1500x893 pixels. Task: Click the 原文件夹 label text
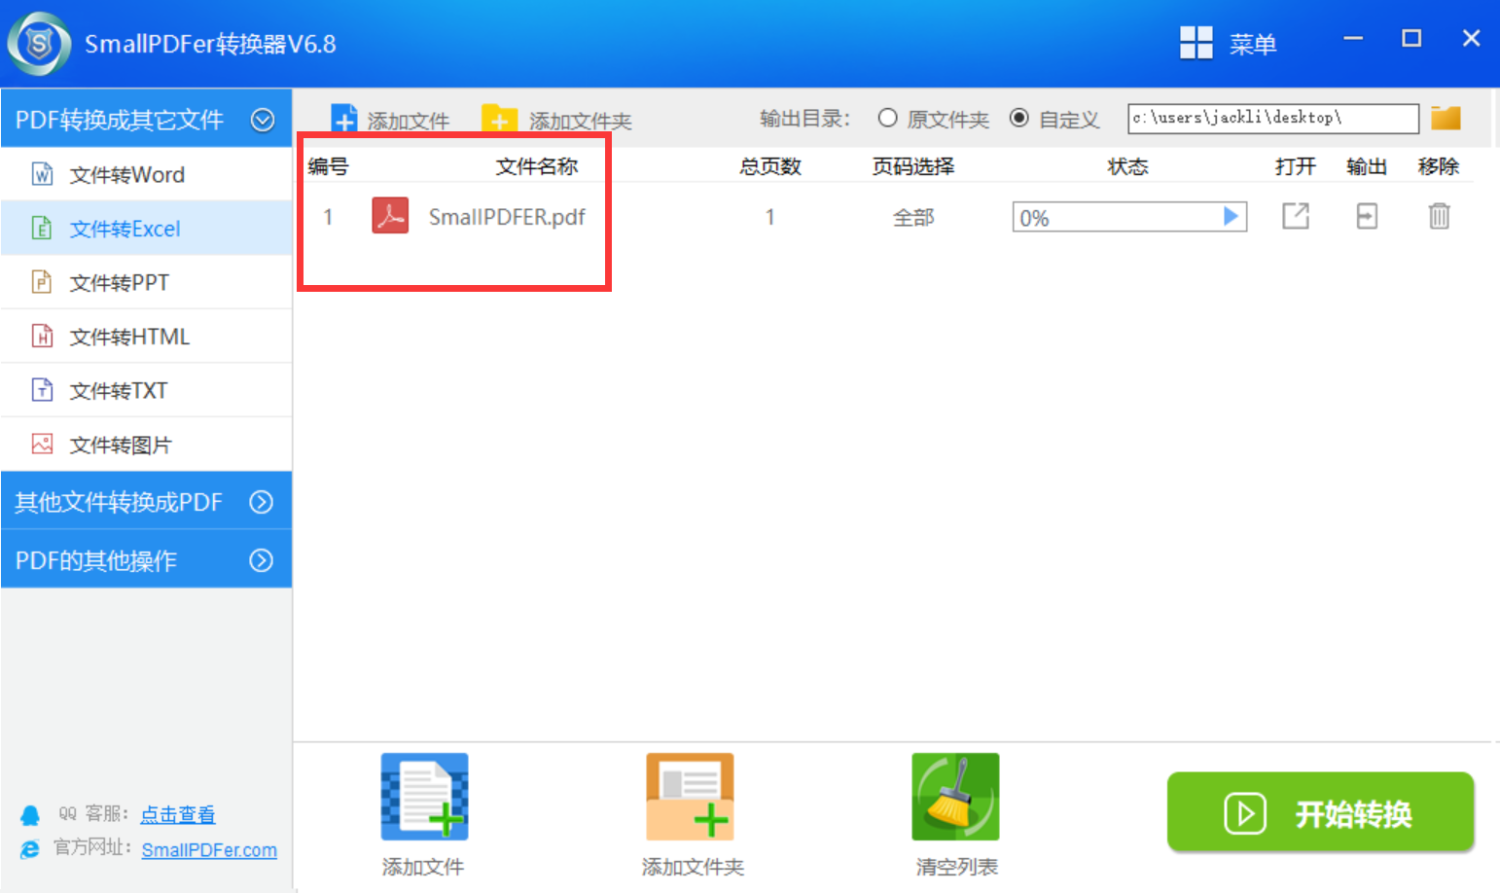pyautogui.click(x=948, y=120)
